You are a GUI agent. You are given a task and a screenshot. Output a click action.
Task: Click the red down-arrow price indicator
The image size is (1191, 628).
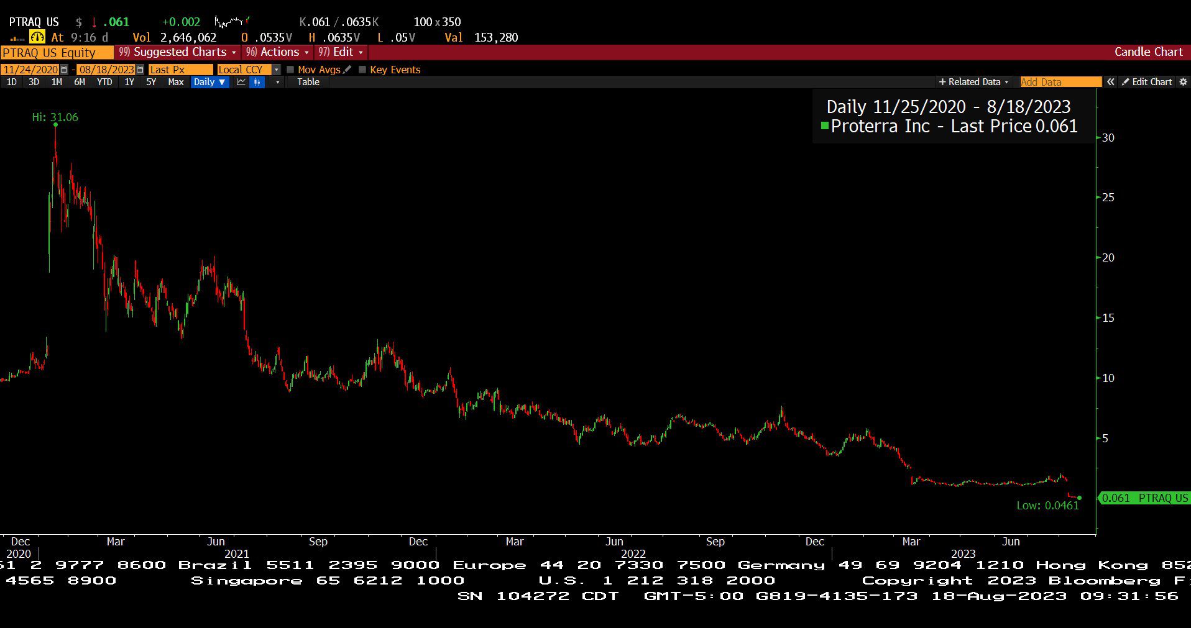coord(94,22)
